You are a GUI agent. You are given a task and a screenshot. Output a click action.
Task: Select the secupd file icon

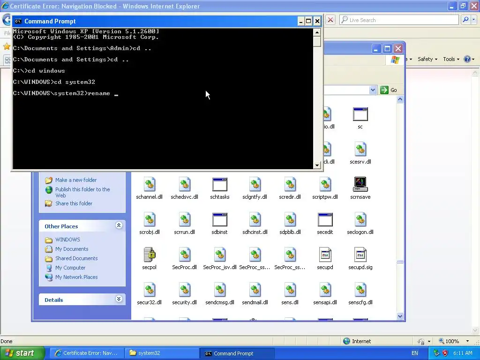(325, 255)
